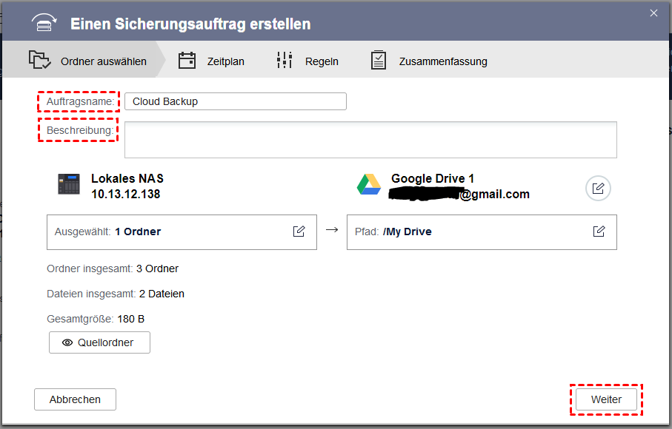This screenshot has height=429, width=672.
Task: Edit the /My Drive destination path
Action: [x=599, y=232]
